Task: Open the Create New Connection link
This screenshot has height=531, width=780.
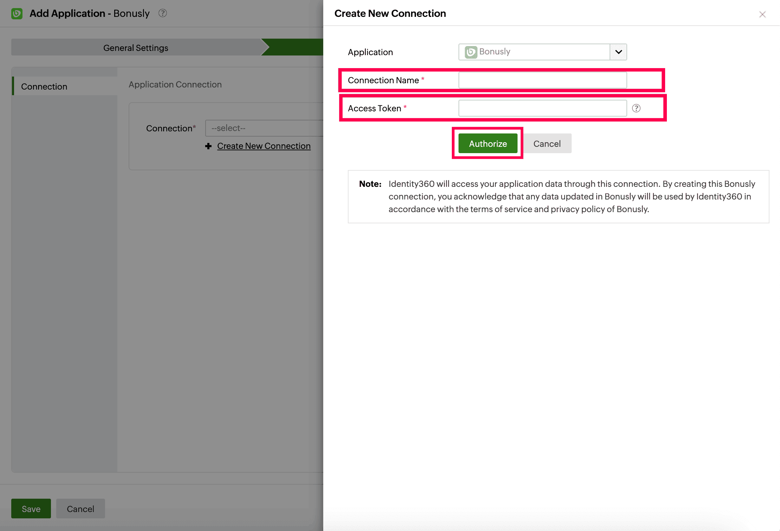Action: click(264, 146)
